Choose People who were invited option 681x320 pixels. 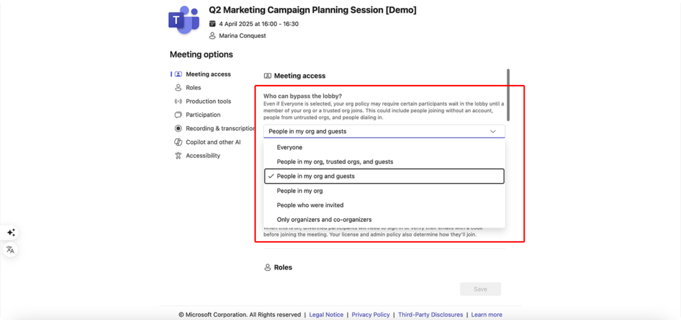pos(384,205)
